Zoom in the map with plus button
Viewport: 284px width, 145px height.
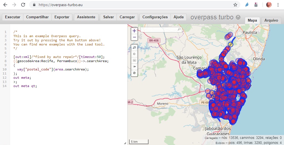(134, 31)
